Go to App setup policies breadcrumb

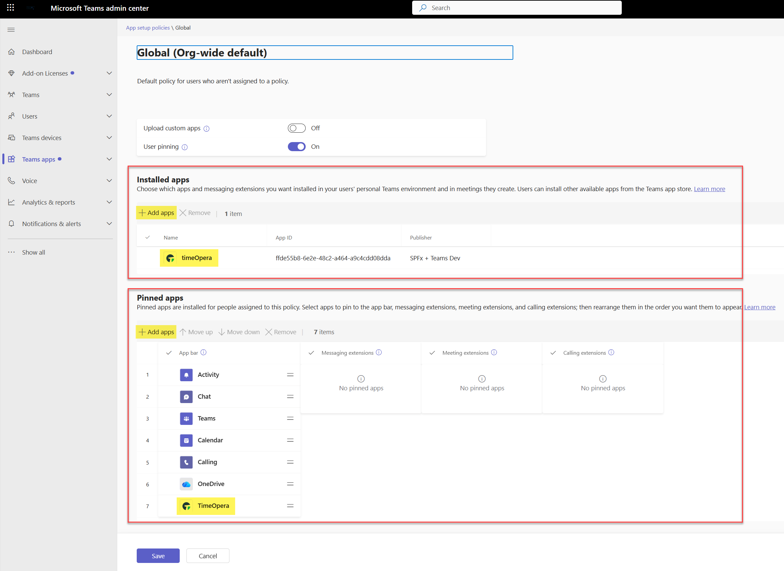tap(147, 28)
